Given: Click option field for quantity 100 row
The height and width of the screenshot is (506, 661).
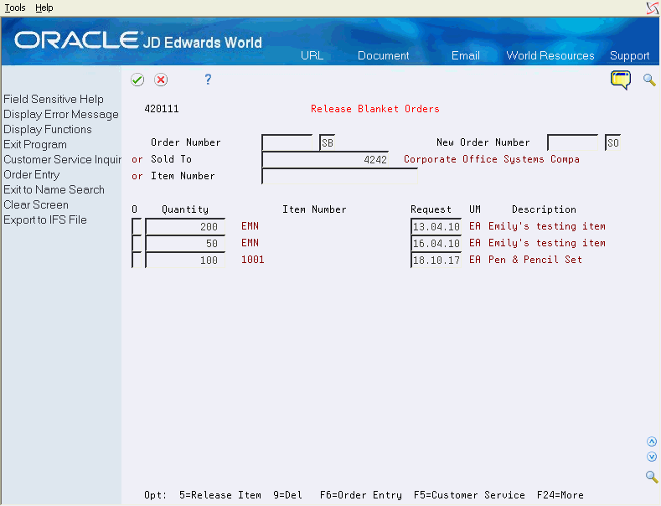Looking at the screenshot, I should (x=137, y=261).
